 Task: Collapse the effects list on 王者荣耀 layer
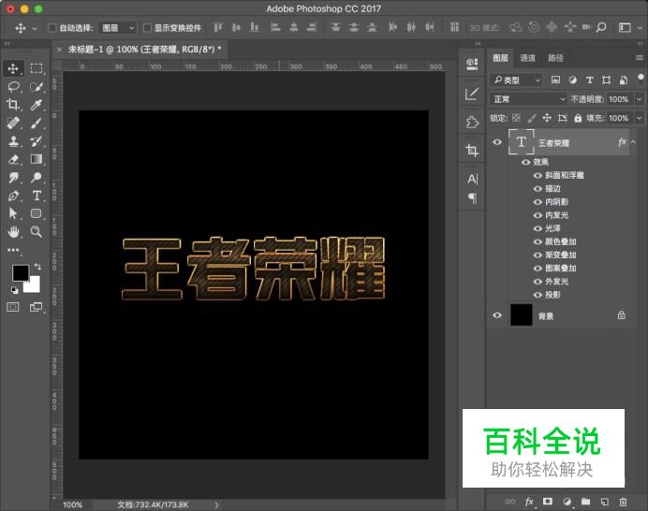(633, 142)
